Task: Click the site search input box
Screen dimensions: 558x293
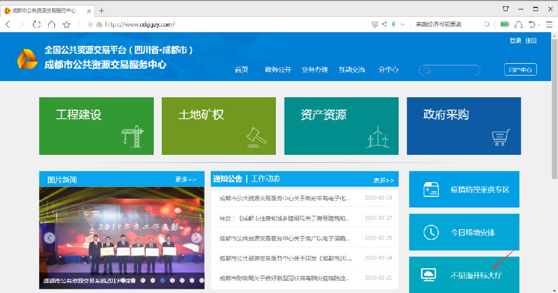Action: click(x=449, y=70)
